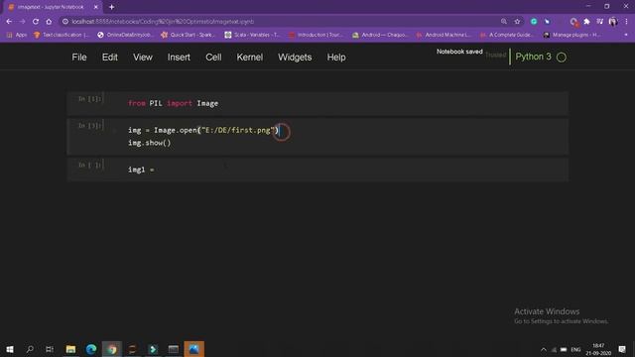Viewport: 635px width, 357px height.
Task: Open the notification center icon
Action: pos(622,349)
